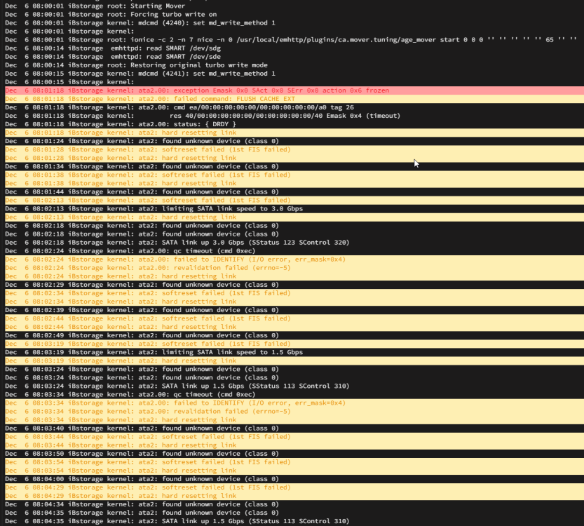The image size is (584, 526).
Task: Select the "mdcmd (4240): set md_write_method 1" line
Action: click(294, 22)
